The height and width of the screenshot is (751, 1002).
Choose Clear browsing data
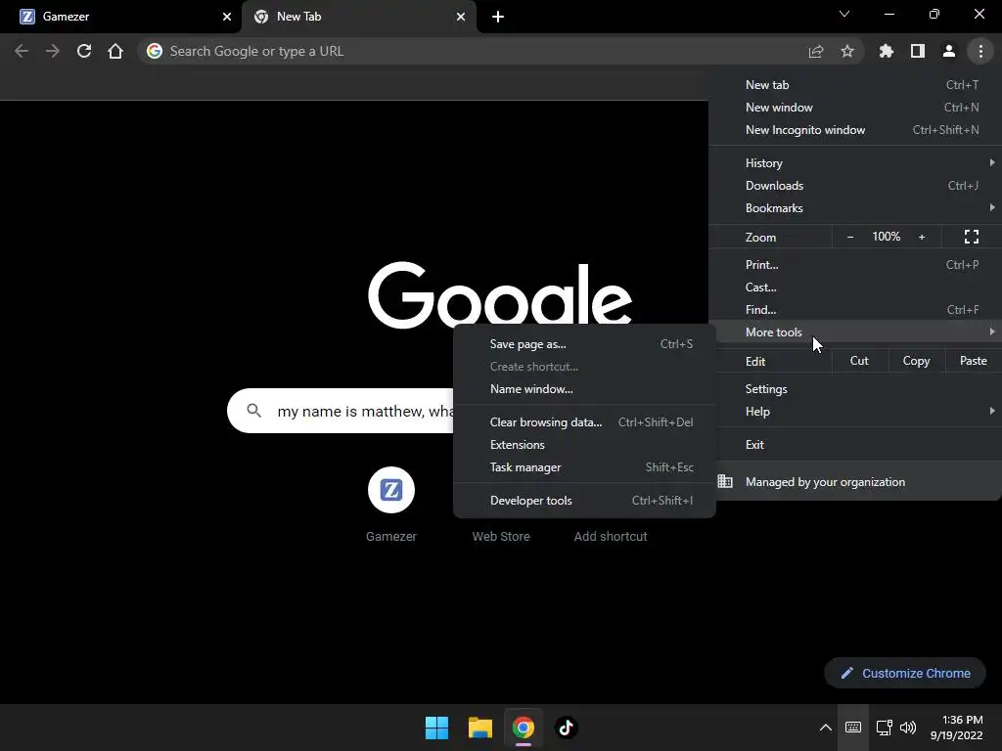pos(584,421)
